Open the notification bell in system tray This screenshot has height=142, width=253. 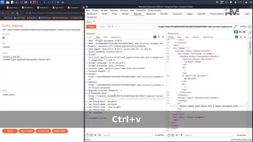231,2
